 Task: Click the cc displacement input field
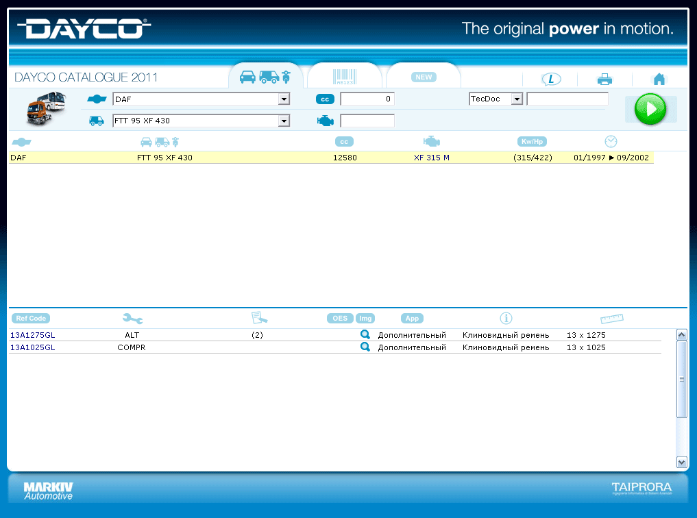click(367, 99)
